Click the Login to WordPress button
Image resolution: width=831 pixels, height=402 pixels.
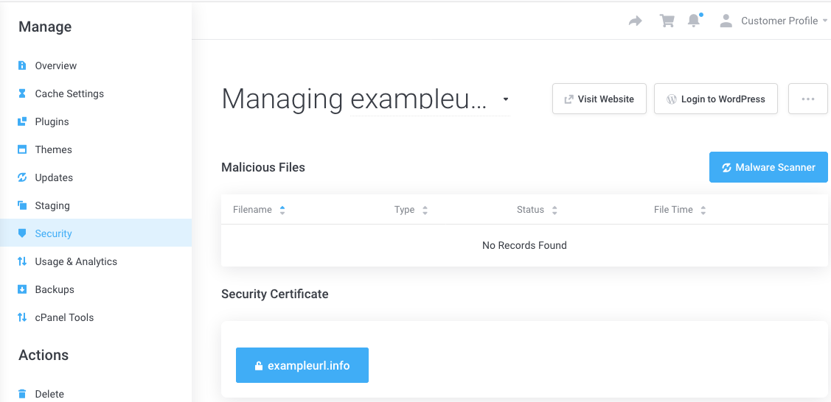[x=715, y=99]
